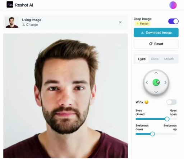Reset all adjustments with Reset button
Screen dimensions: 184x159
156,44
